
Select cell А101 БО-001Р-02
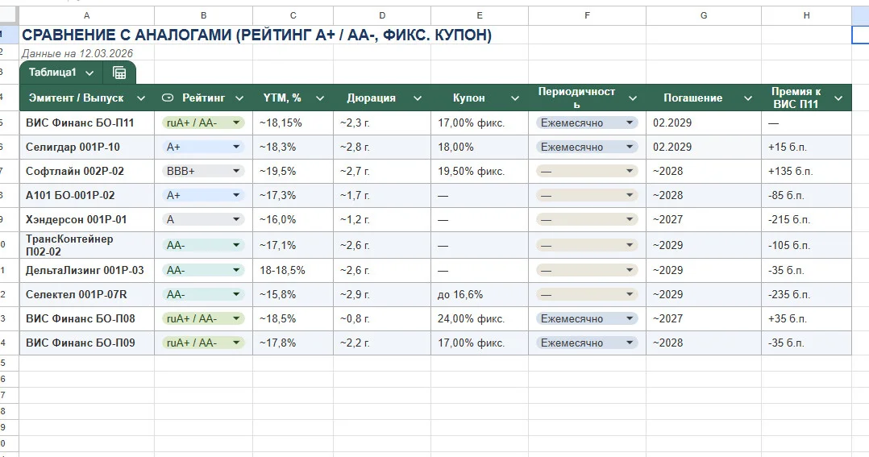86,195
